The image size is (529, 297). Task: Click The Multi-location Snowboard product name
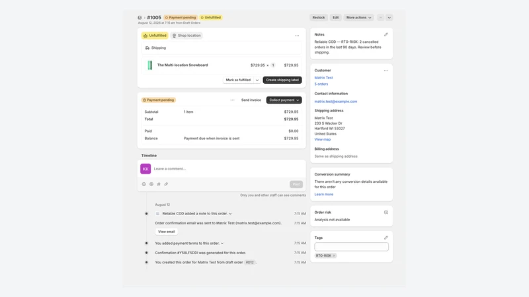pos(183,65)
